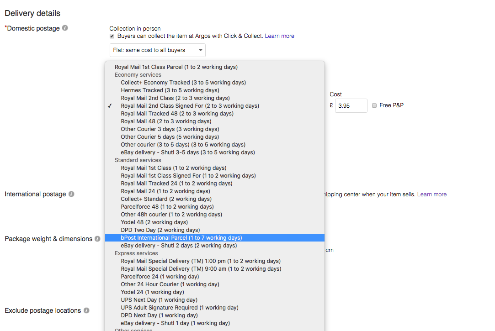Viewport: 495px width, 331px height.
Task: Open International postage help info icon
Action: (71, 194)
